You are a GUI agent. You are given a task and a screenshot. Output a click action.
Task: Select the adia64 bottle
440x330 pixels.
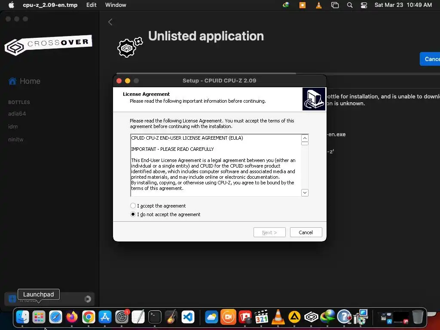[x=17, y=113]
